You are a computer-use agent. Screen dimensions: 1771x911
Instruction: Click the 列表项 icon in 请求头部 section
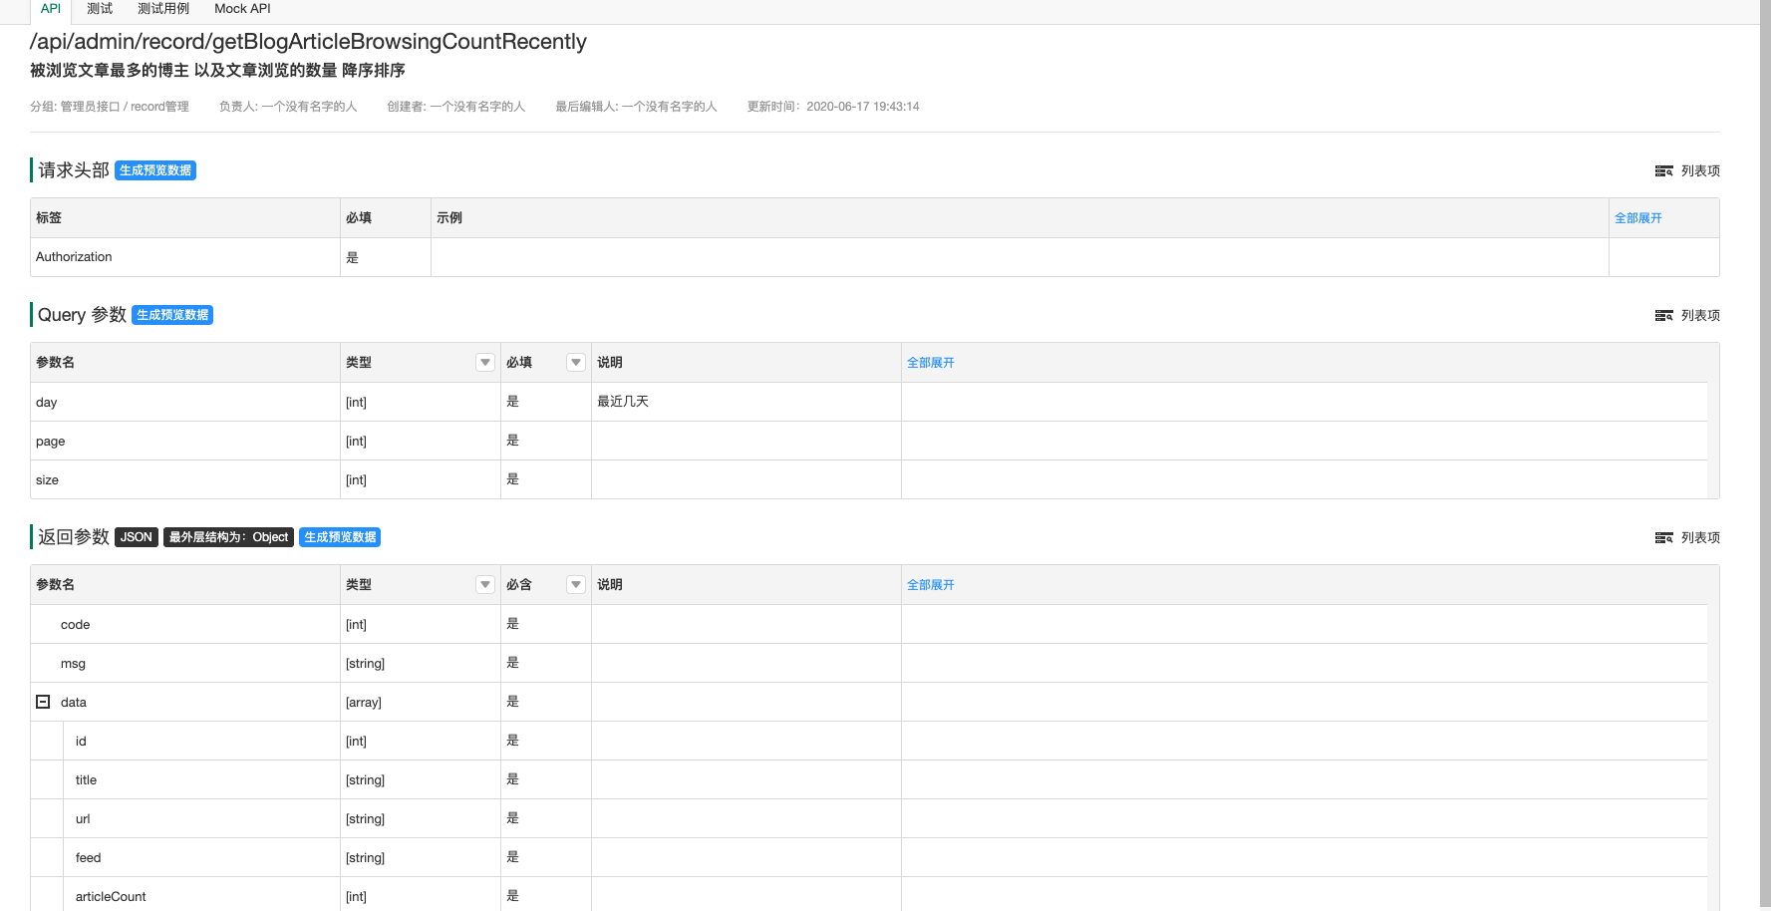1663,171
